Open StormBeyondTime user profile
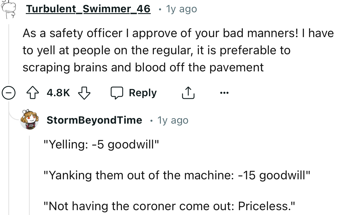Image resolution: width=337 pixels, height=215 pixels. click(94, 120)
